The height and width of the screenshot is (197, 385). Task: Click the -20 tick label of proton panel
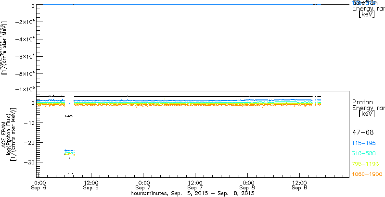pos(29,143)
